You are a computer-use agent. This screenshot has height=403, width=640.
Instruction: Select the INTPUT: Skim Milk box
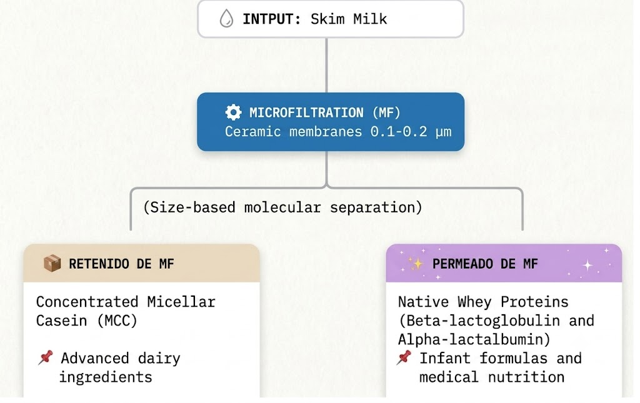click(x=331, y=19)
